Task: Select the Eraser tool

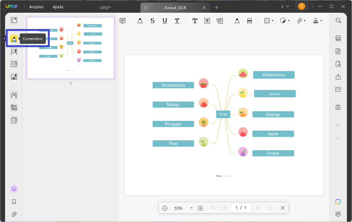Action: 250,21
